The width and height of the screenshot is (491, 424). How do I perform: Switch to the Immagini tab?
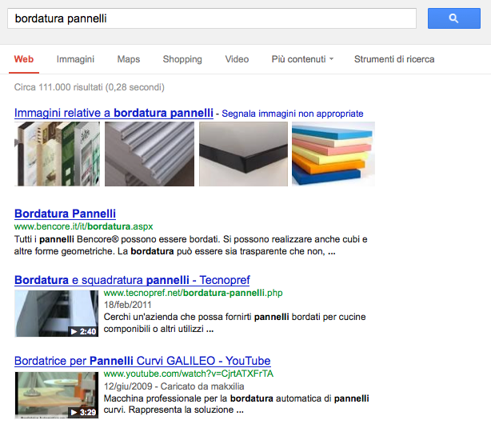tap(75, 59)
